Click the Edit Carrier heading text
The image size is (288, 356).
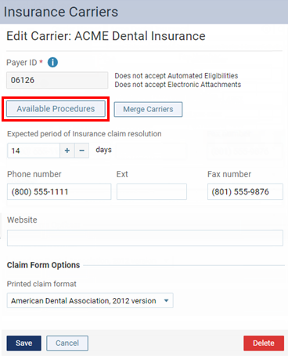click(x=106, y=36)
